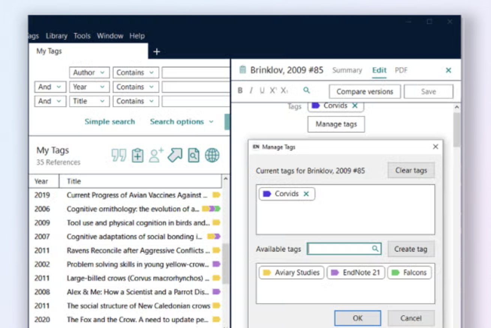Toggle italic formatting in the edit toolbar
This screenshot has width=491, height=328.
pos(251,91)
